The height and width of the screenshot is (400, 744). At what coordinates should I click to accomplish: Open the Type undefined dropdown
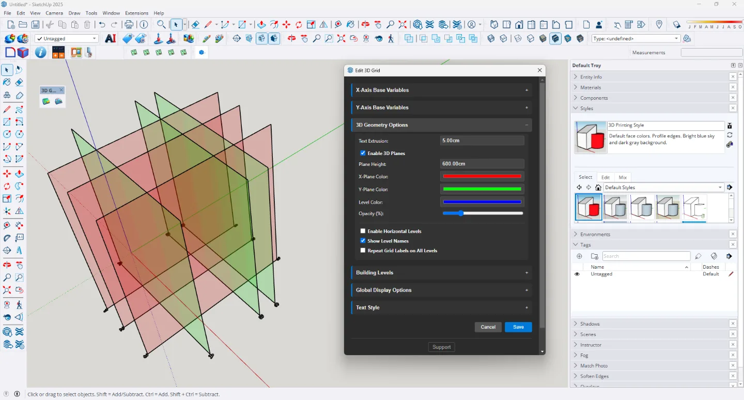(x=636, y=39)
